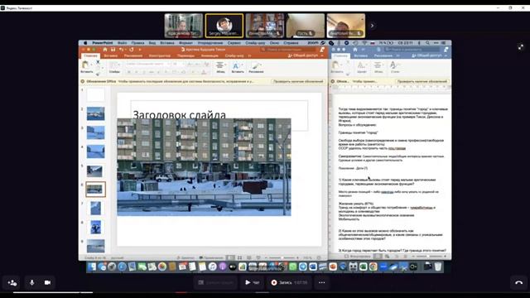Open the Абзац paragraph dropdown in PowerPoint
The width and height of the screenshot is (530, 298).
pos(220,67)
